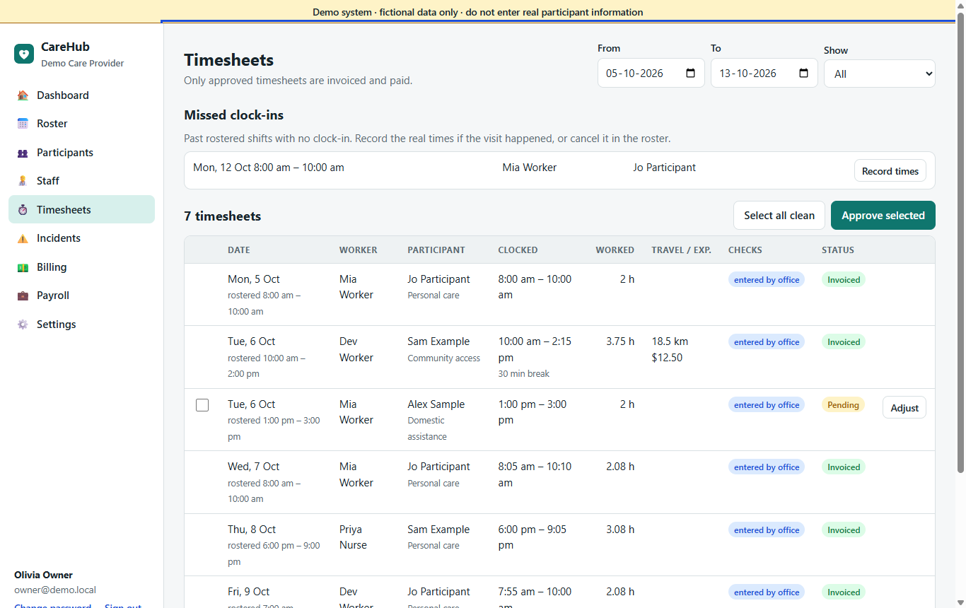
Task: Open the Dashboard menu item
Action: click(x=81, y=95)
